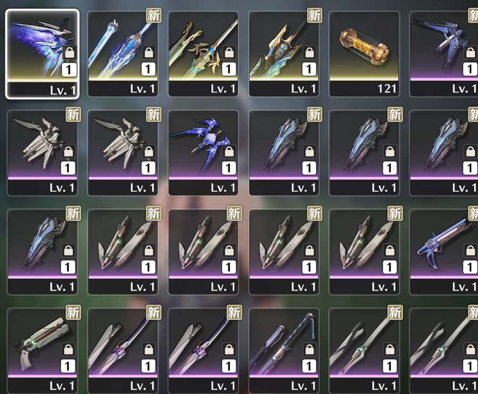Viewport: 478px width, 394px height.
Task: Select the golden ornate sword weapon
Action: click(203, 54)
